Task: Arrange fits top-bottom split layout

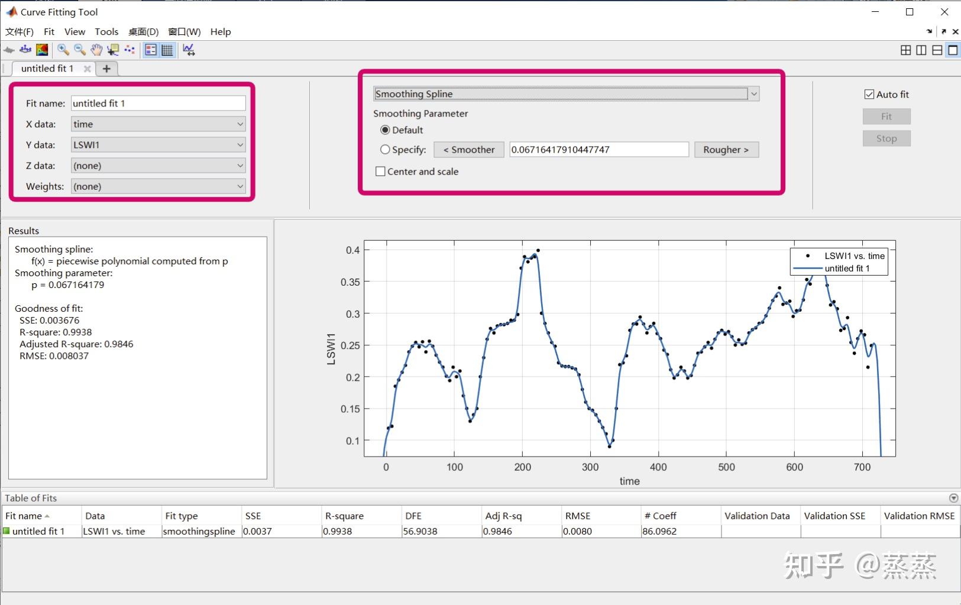Action: tap(937, 50)
